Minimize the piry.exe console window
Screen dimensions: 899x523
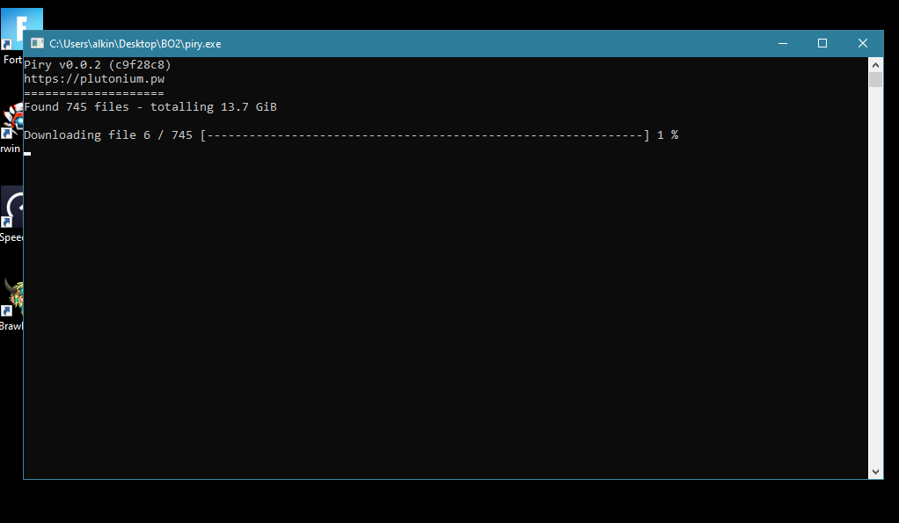coord(782,43)
